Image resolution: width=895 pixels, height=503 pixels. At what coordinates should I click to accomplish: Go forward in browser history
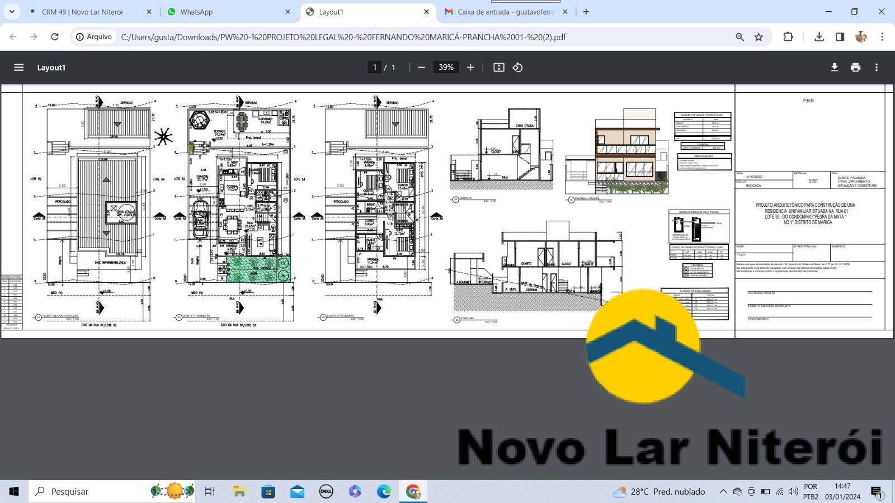coord(34,37)
